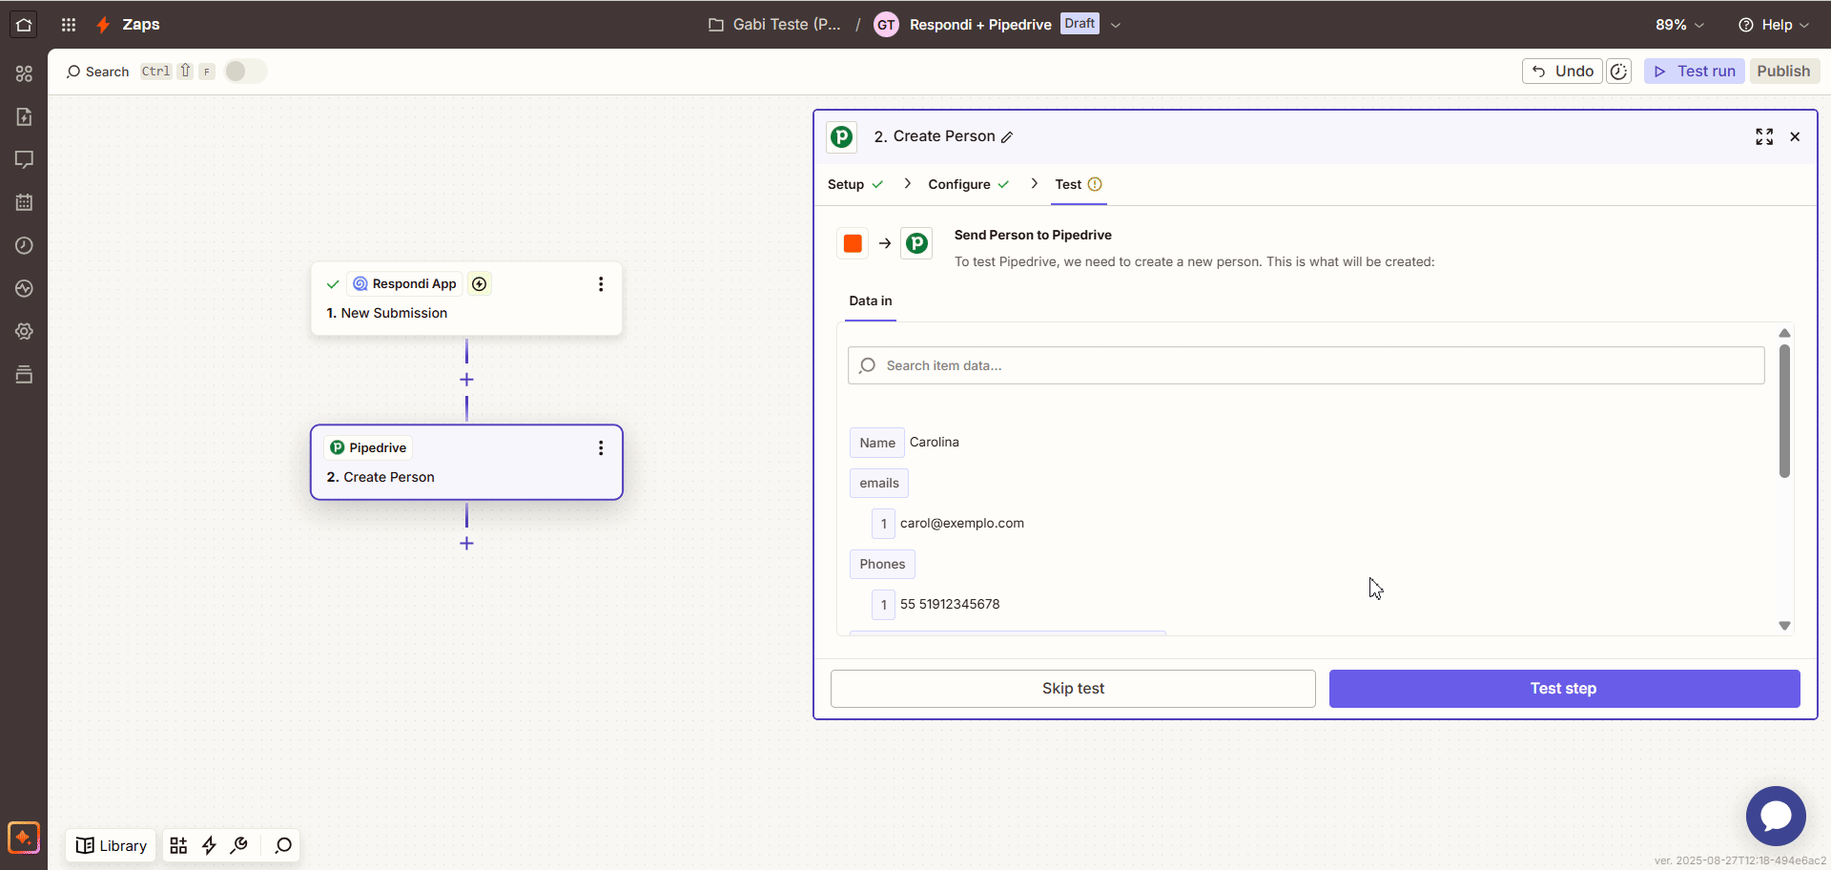Open the chat support bubble
This screenshot has width=1831, height=870.
tap(1776, 816)
